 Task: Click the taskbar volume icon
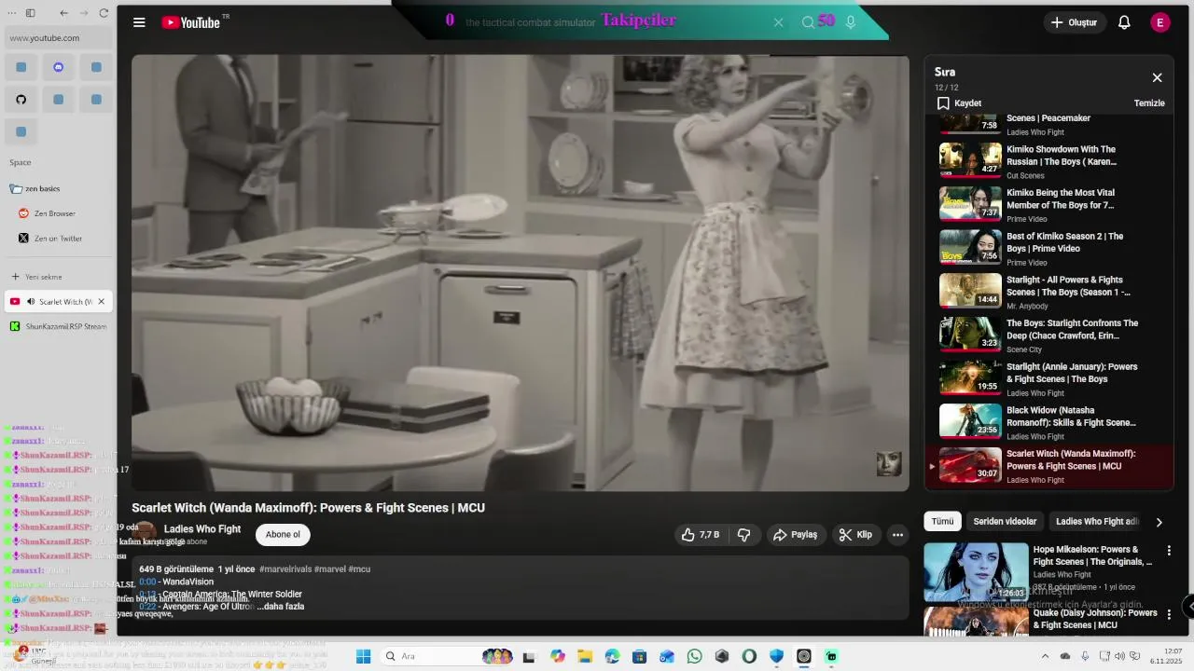(1119, 656)
